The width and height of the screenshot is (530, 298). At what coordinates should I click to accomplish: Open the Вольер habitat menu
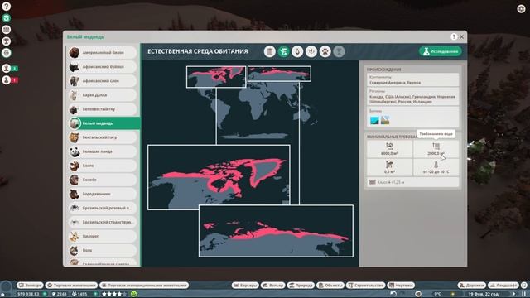tap(272, 286)
